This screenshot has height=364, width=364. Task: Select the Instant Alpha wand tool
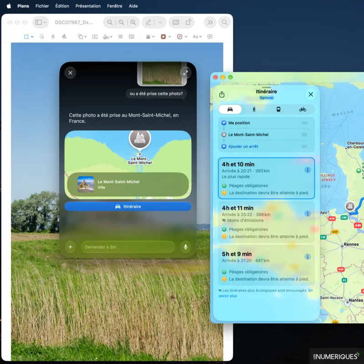(x=42, y=37)
